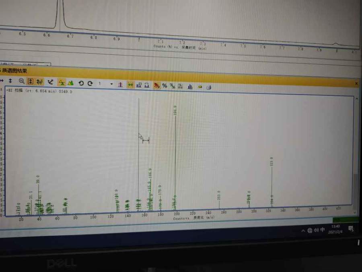Image resolution: width=362 pixels, height=272 pixels.
Task: Click the 178.9 peak label in the spectrum
Action: 160,190
